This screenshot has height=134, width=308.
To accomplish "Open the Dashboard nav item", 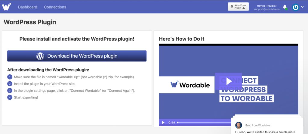I will click(x=27, y=7).
